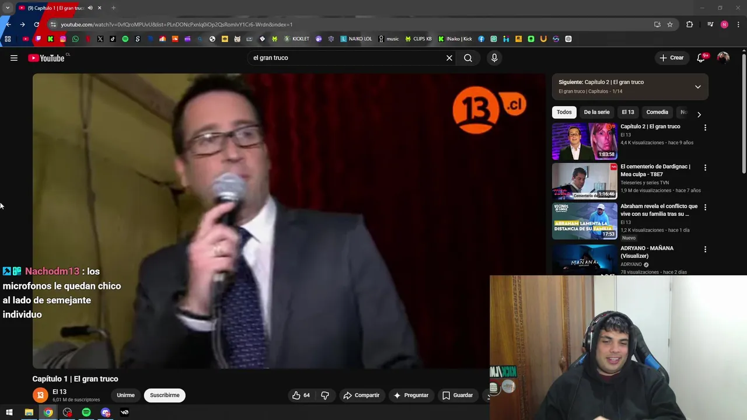Open 'Abraham revela el conflicto' video thumbnail
The width and height of the screenshot is (747, 420).
(x=584, y=220)
